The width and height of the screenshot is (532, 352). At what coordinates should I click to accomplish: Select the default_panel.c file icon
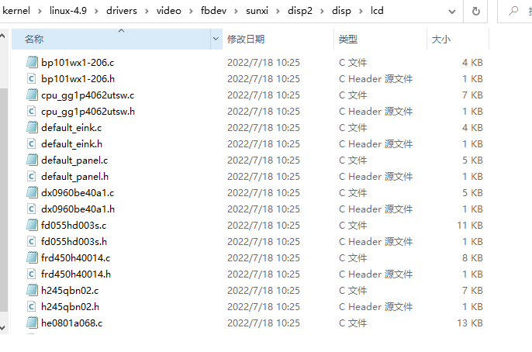(32, 160)
